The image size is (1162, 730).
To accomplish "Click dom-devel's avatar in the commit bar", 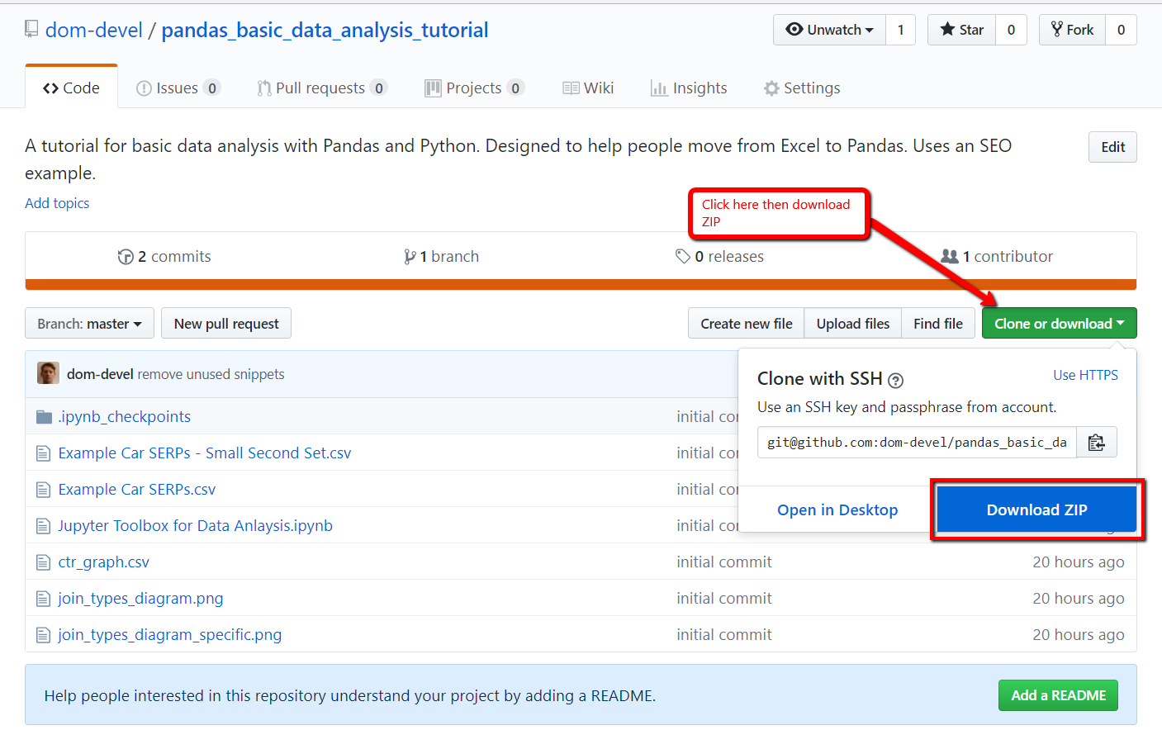I will (48, 373).
